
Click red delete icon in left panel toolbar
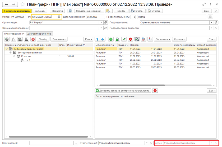coord(33,39)
